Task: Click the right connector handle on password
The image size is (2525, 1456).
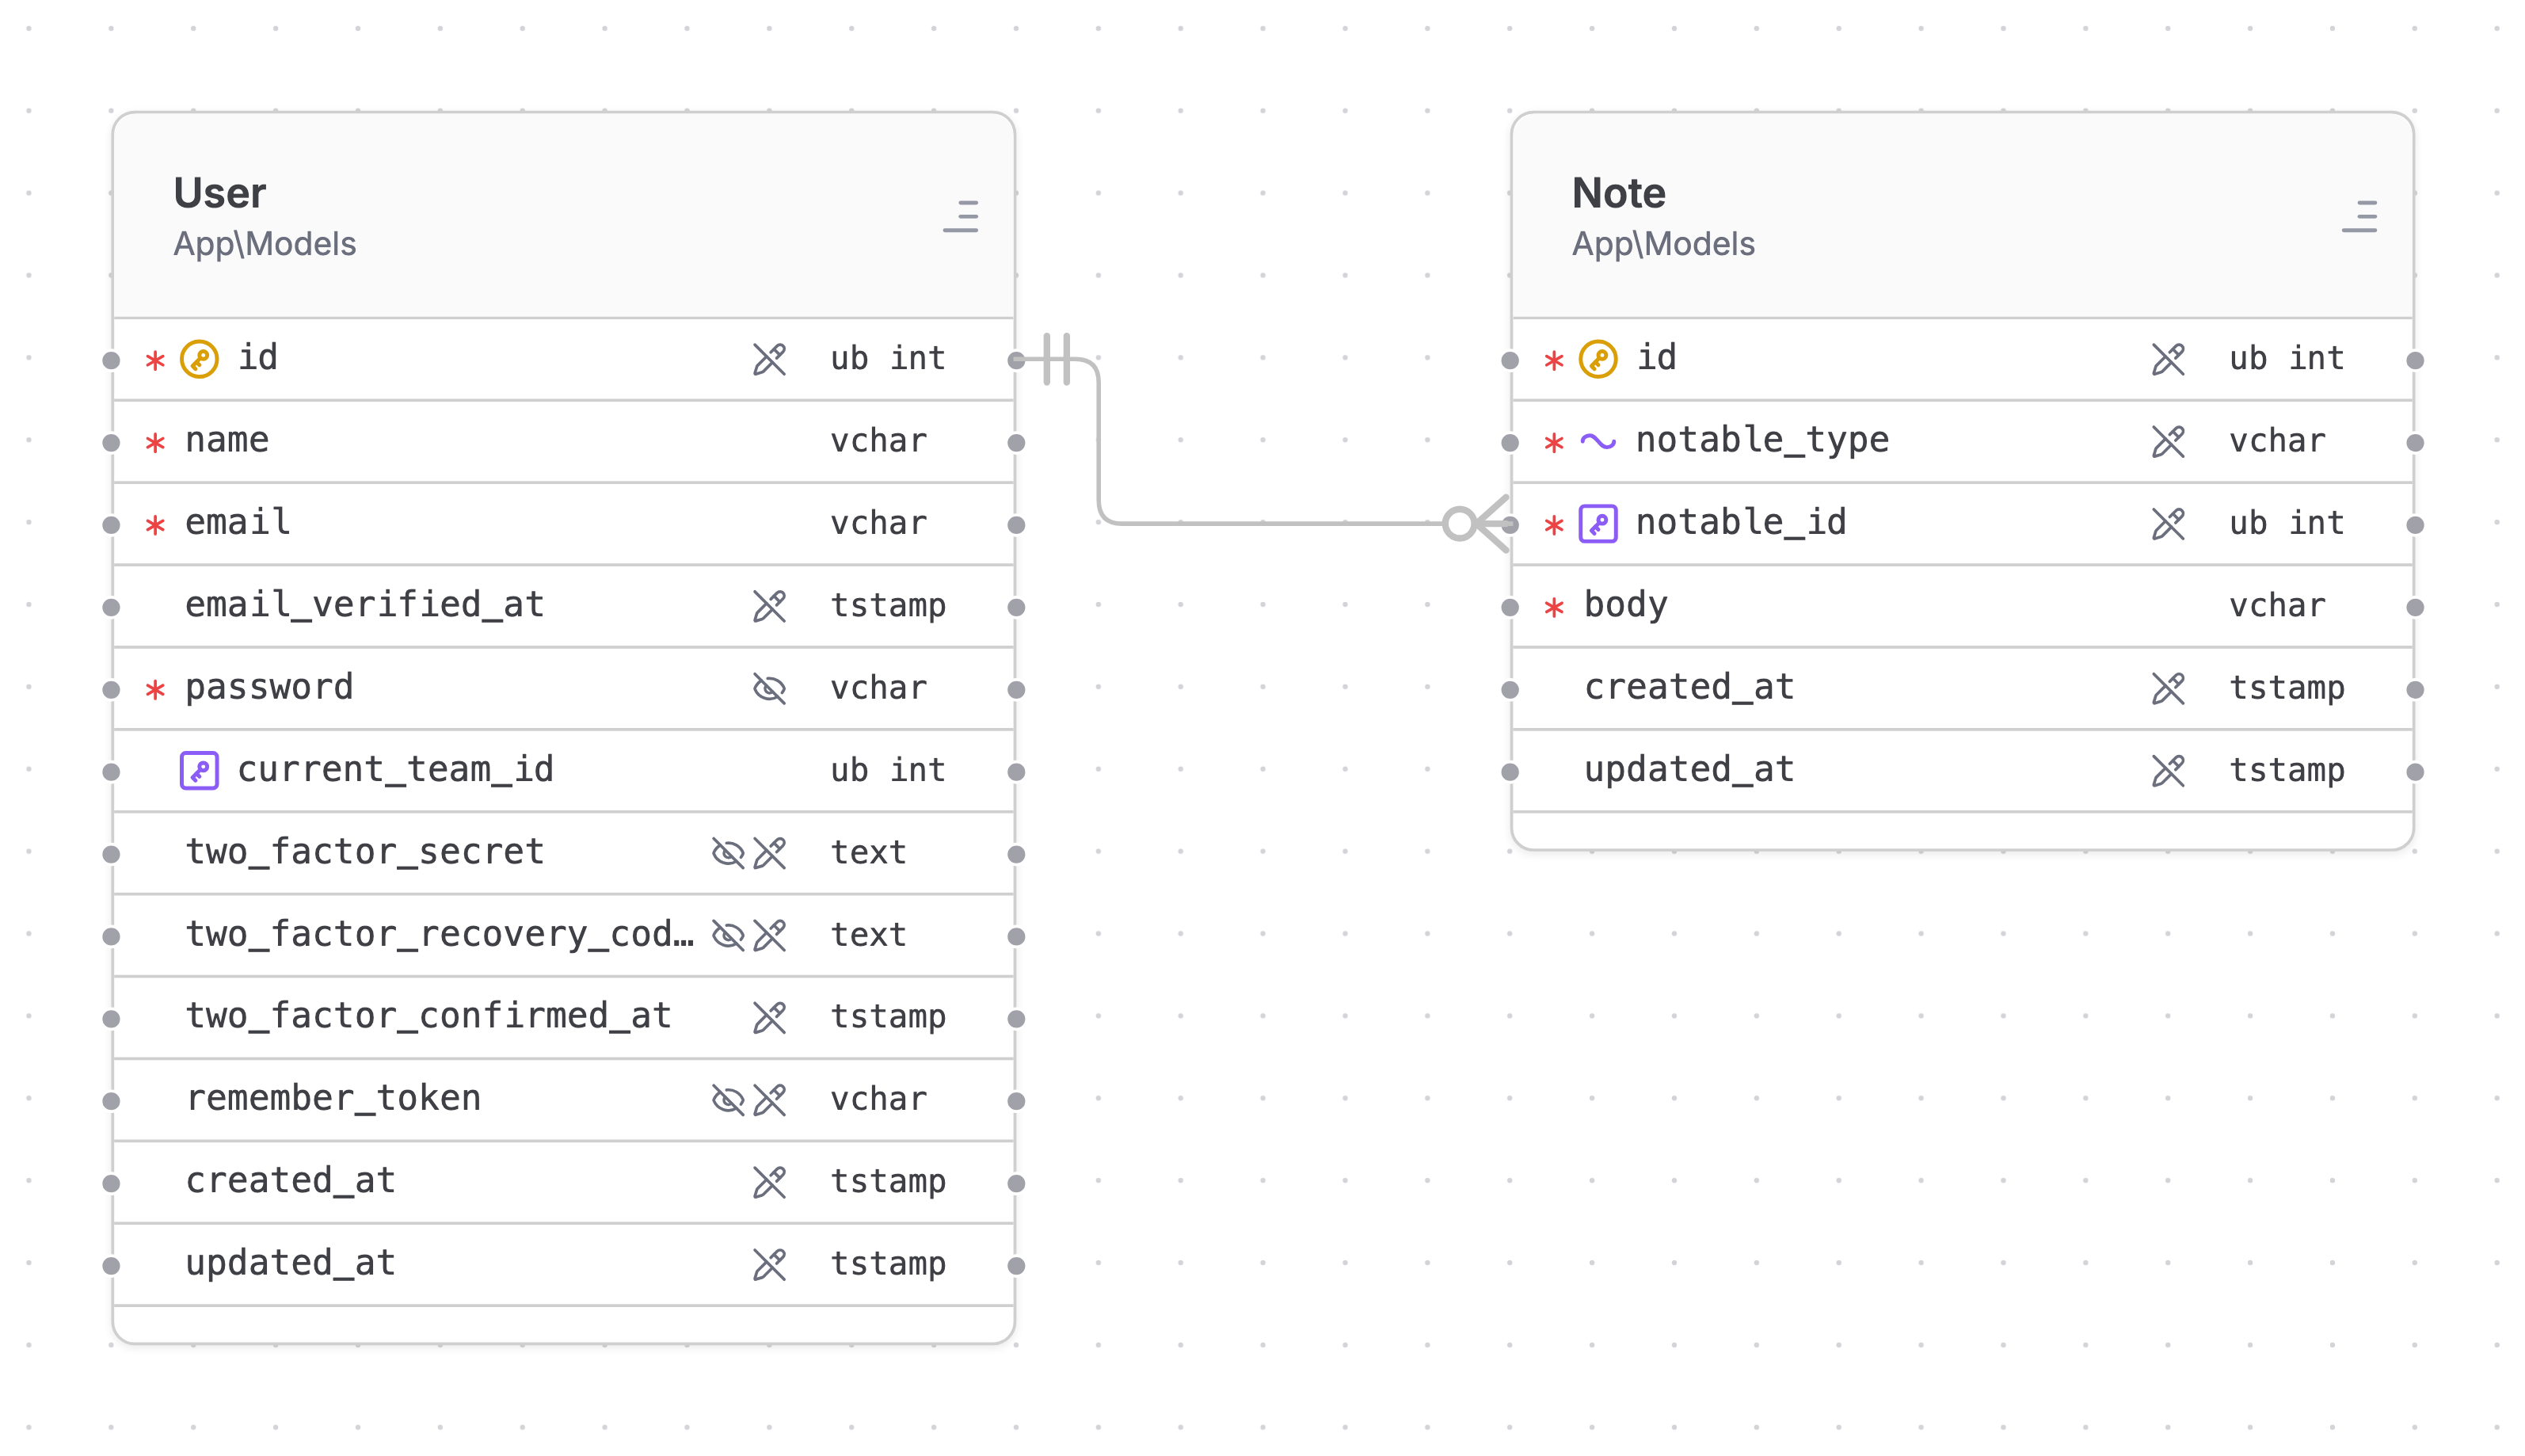Action: coord(1017,690)
